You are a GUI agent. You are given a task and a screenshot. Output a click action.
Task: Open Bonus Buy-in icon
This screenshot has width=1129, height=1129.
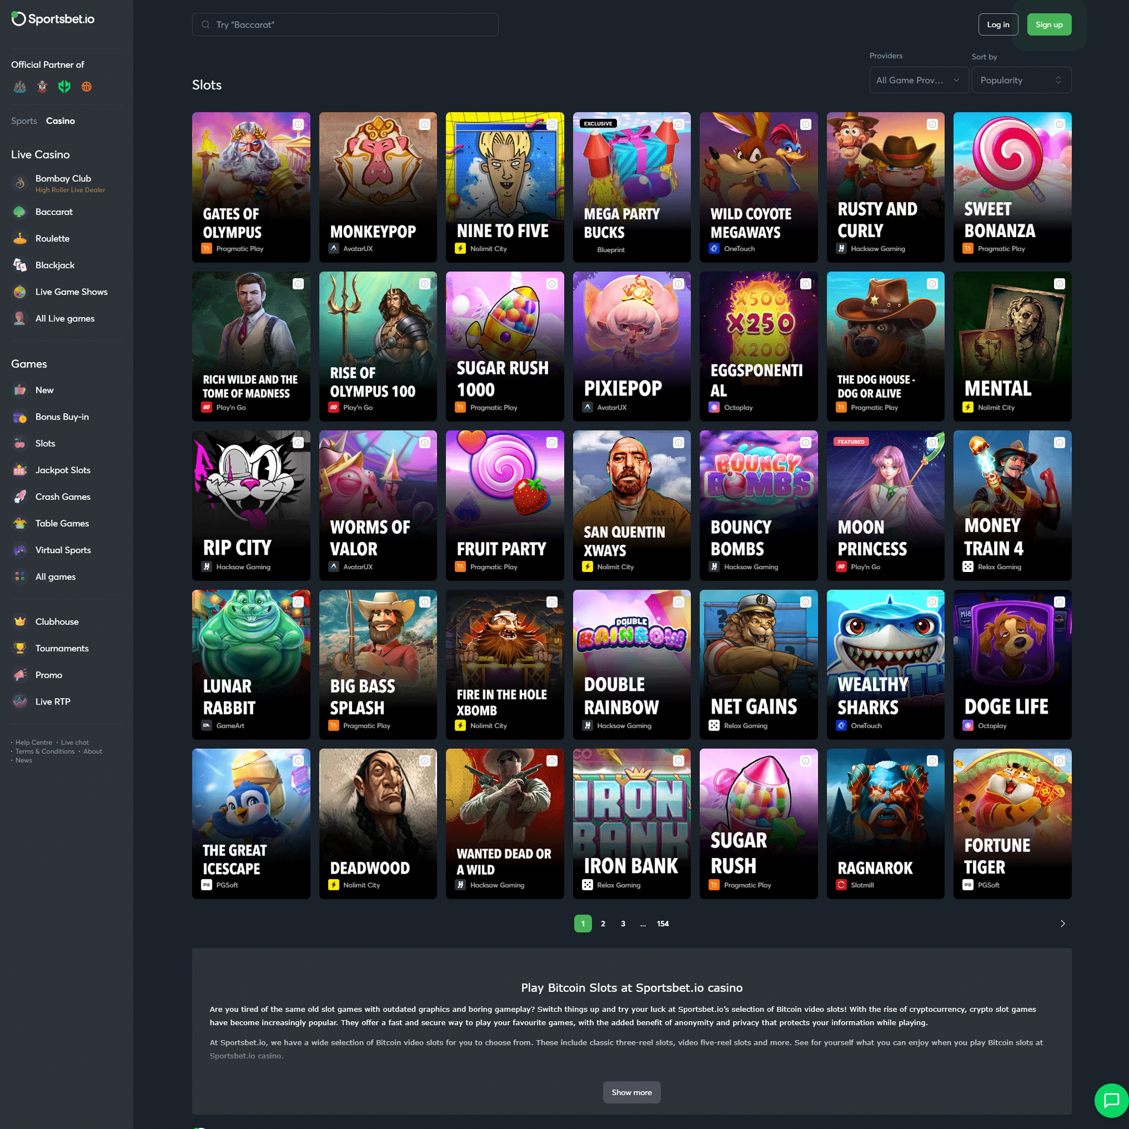pos(20,417)
